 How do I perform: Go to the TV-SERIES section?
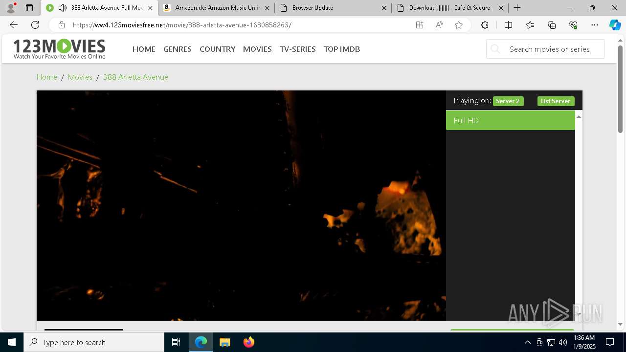tap(298, 49)
